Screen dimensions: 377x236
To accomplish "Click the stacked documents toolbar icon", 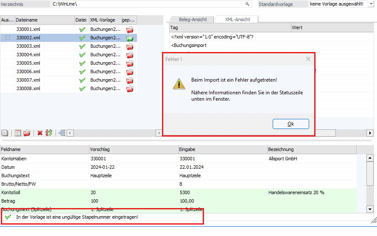I will click(x=5, y=133).
